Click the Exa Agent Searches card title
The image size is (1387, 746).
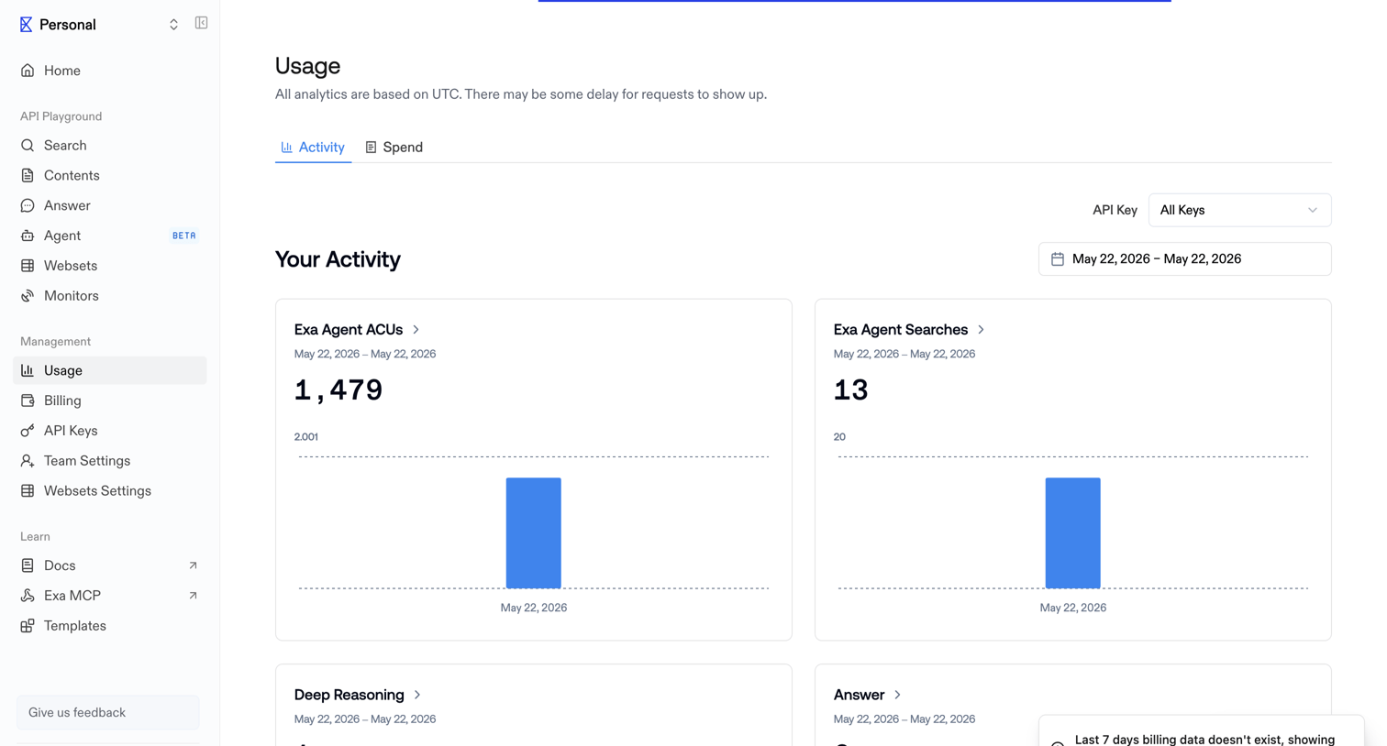901,330
